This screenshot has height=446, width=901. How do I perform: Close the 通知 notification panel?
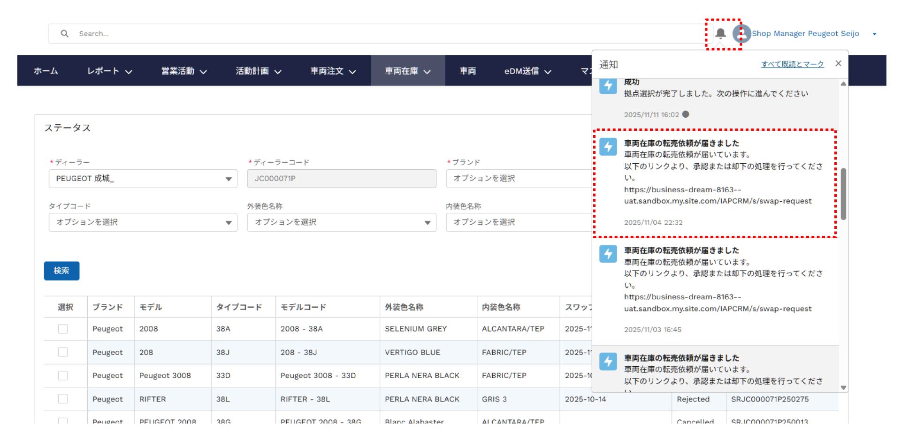click(x=838, y=63)
